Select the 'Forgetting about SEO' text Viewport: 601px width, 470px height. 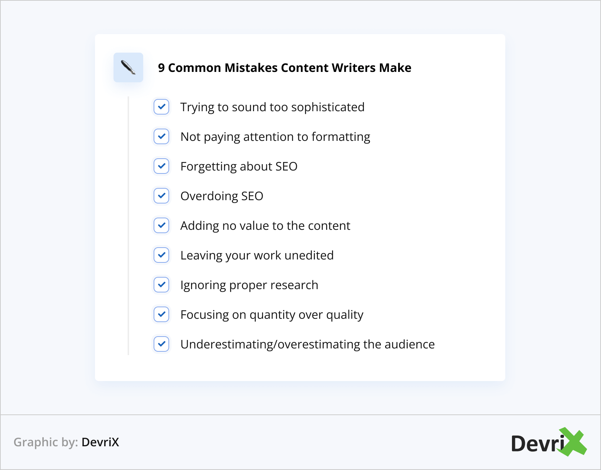239,166
